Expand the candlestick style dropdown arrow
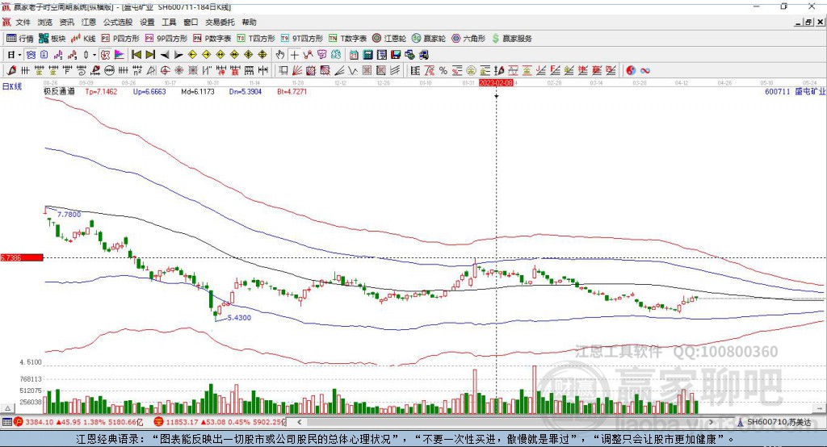This screenshot has width=827, height=447. [94, 55]
